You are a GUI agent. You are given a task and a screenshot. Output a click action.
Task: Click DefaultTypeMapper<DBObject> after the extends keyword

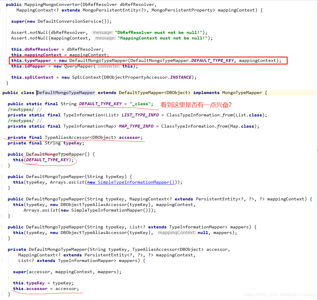coord(155,93)
